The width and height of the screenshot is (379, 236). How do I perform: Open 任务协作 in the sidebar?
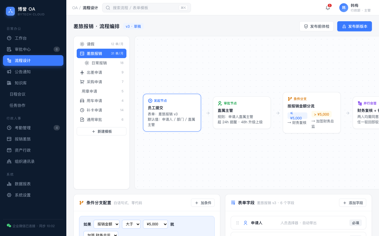click(x=33, y=105)
